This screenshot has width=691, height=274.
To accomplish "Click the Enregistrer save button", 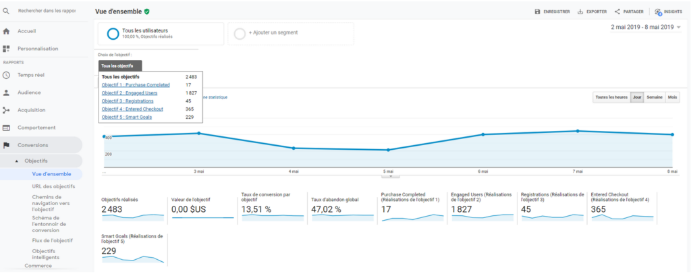I will pos(552,11).
